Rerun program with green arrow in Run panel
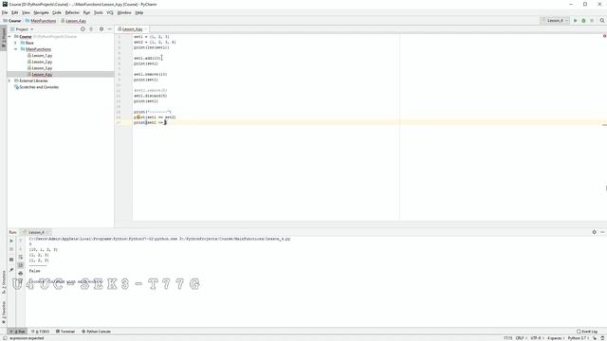The image size is (607, 341). [x=11, y=241]
